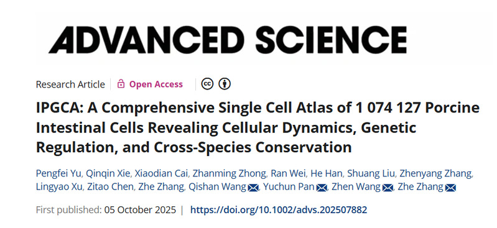Open the DOI link for the article
This screenshot has width=497, height=228.
[x=279, y=210]
